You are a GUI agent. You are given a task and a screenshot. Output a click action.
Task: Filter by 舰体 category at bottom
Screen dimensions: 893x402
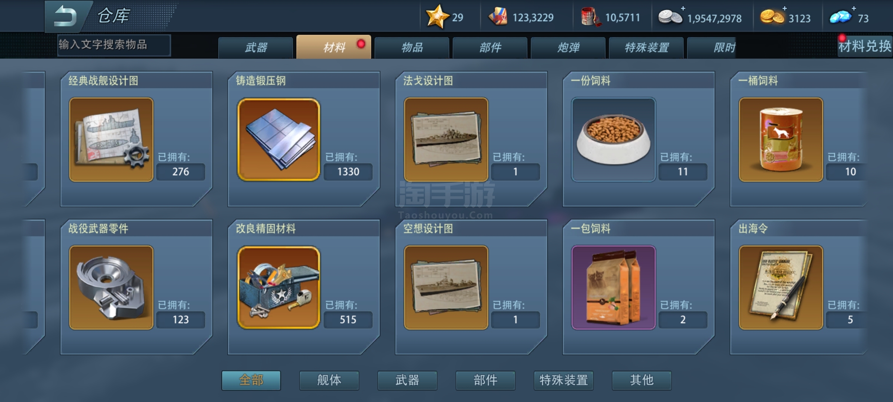[329, 380]
